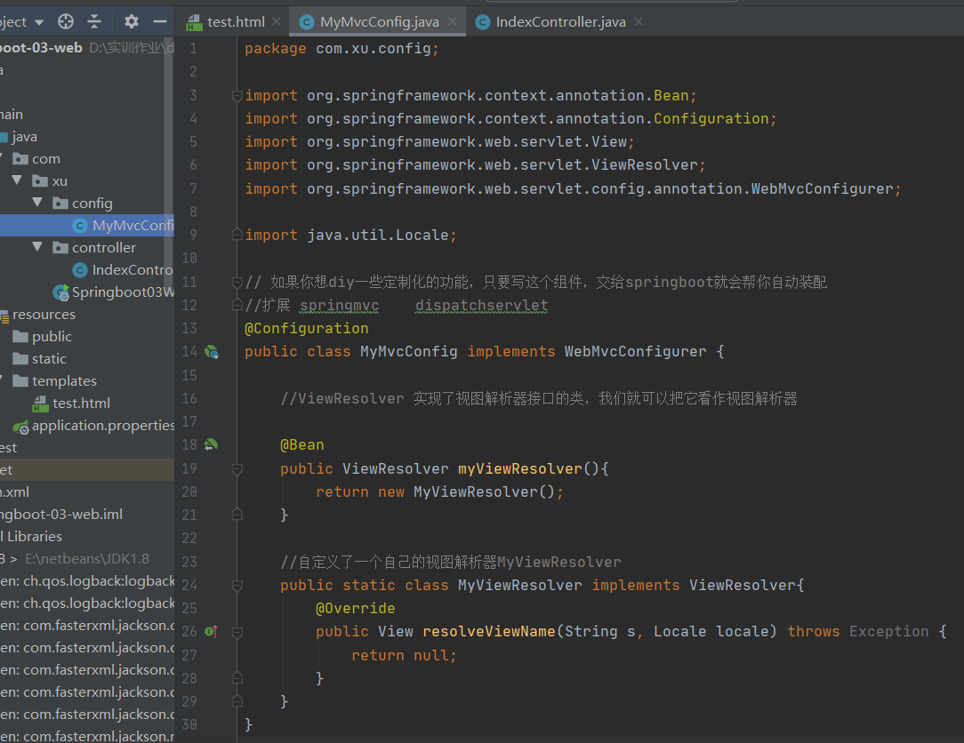Collapse the config folder in project tree

point(37,203)
